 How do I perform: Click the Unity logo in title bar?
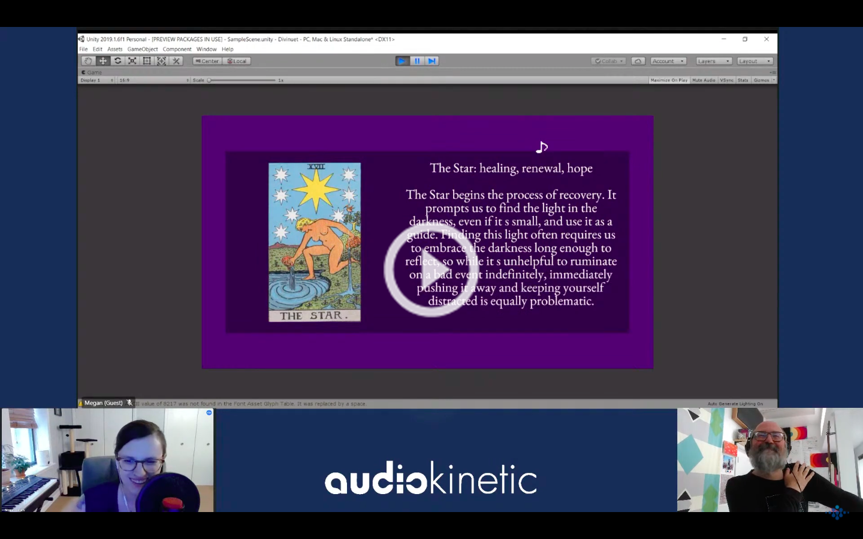pos(82,39)
